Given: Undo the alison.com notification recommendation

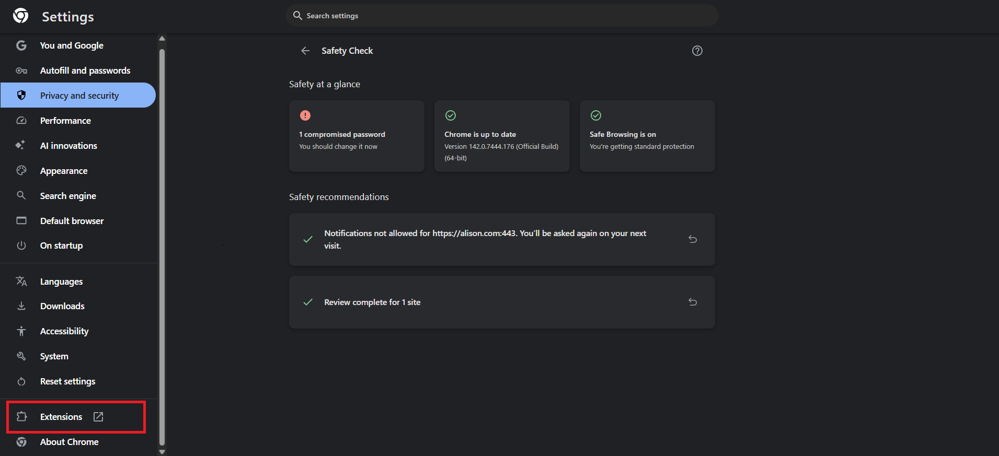Looking at the screenshot, I should point(693,239).
